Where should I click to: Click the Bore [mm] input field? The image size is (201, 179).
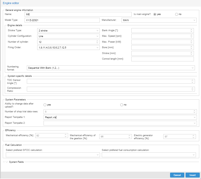coord(163,47)
